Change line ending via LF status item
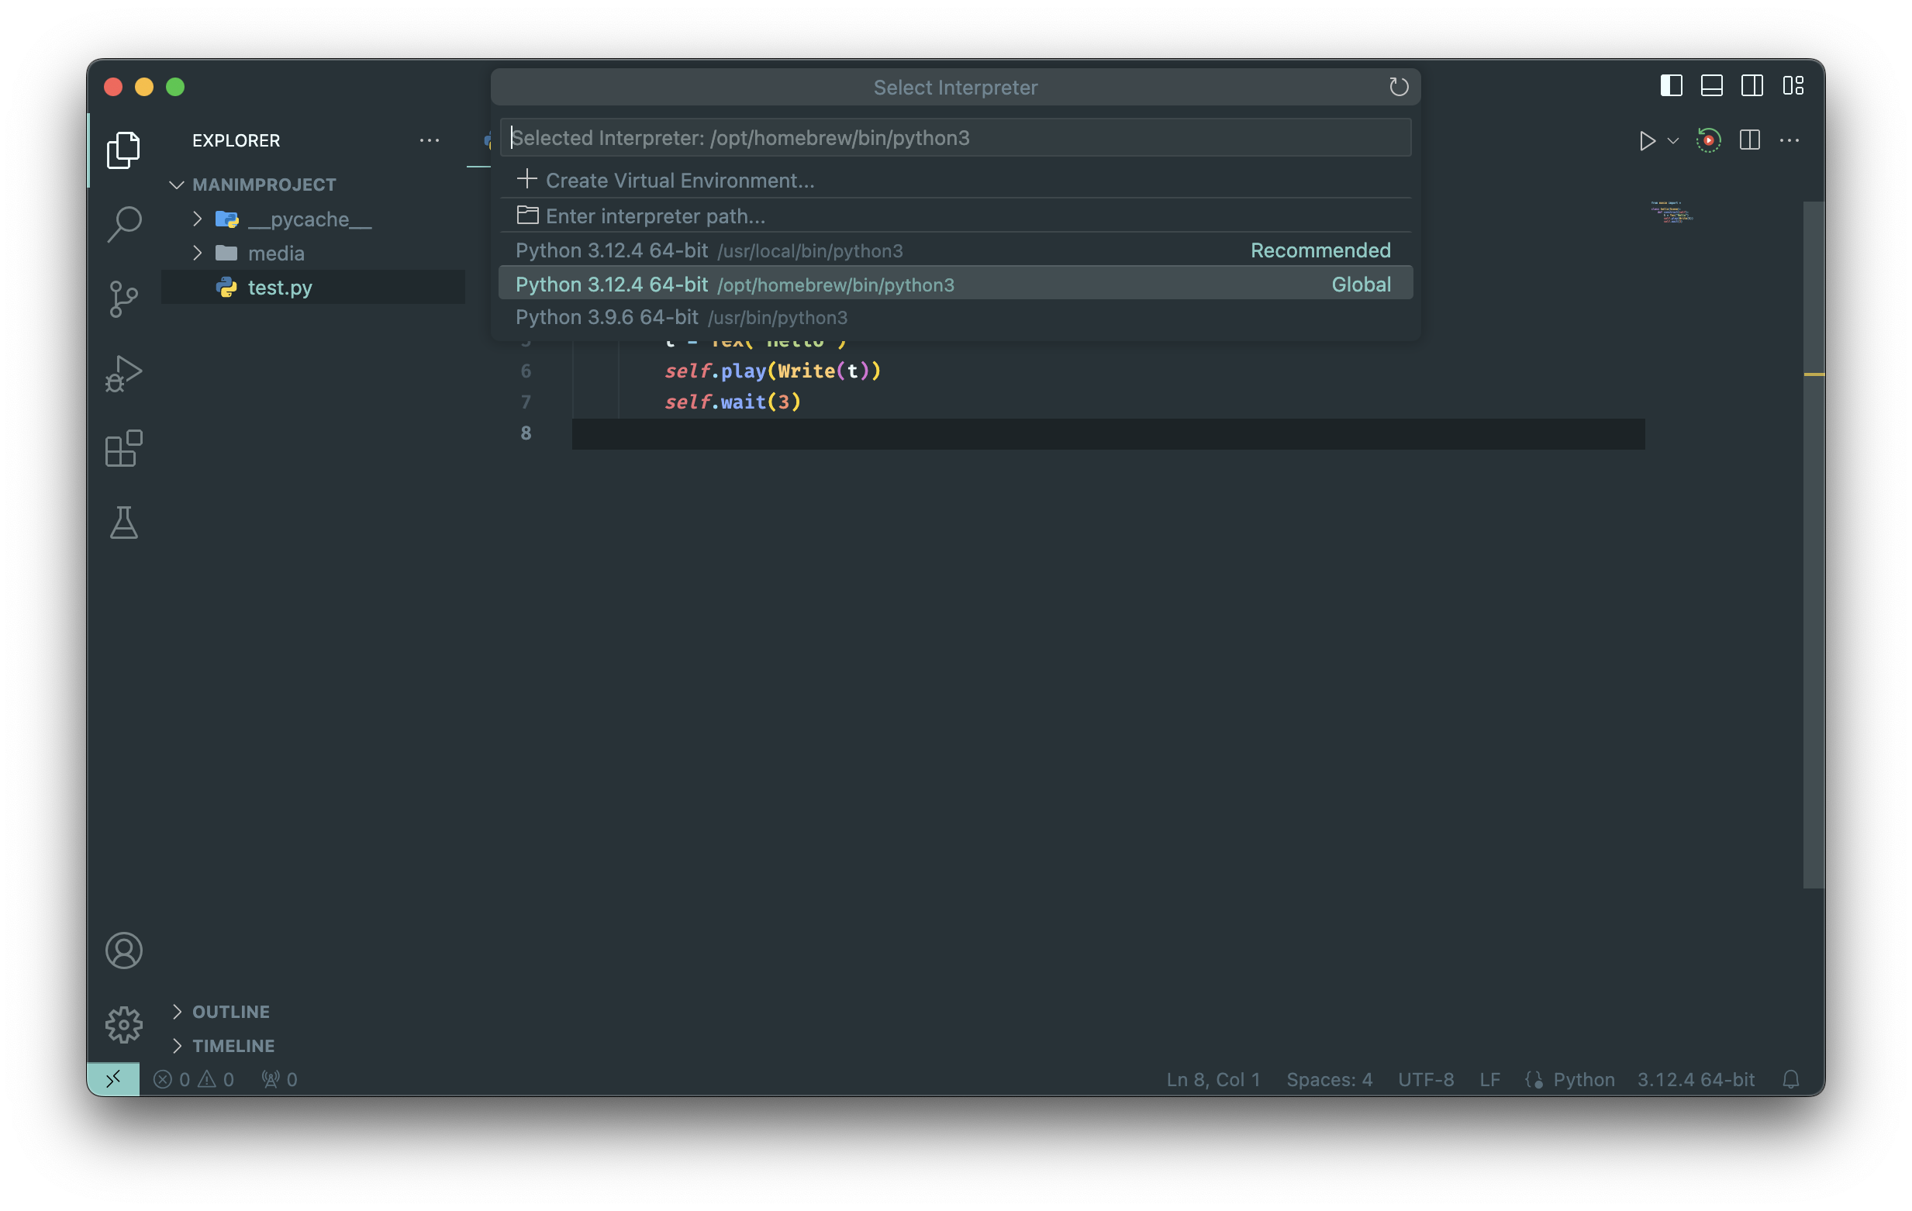The width and height of the screenshot is (1912, 1211). click(1489, 1079)
